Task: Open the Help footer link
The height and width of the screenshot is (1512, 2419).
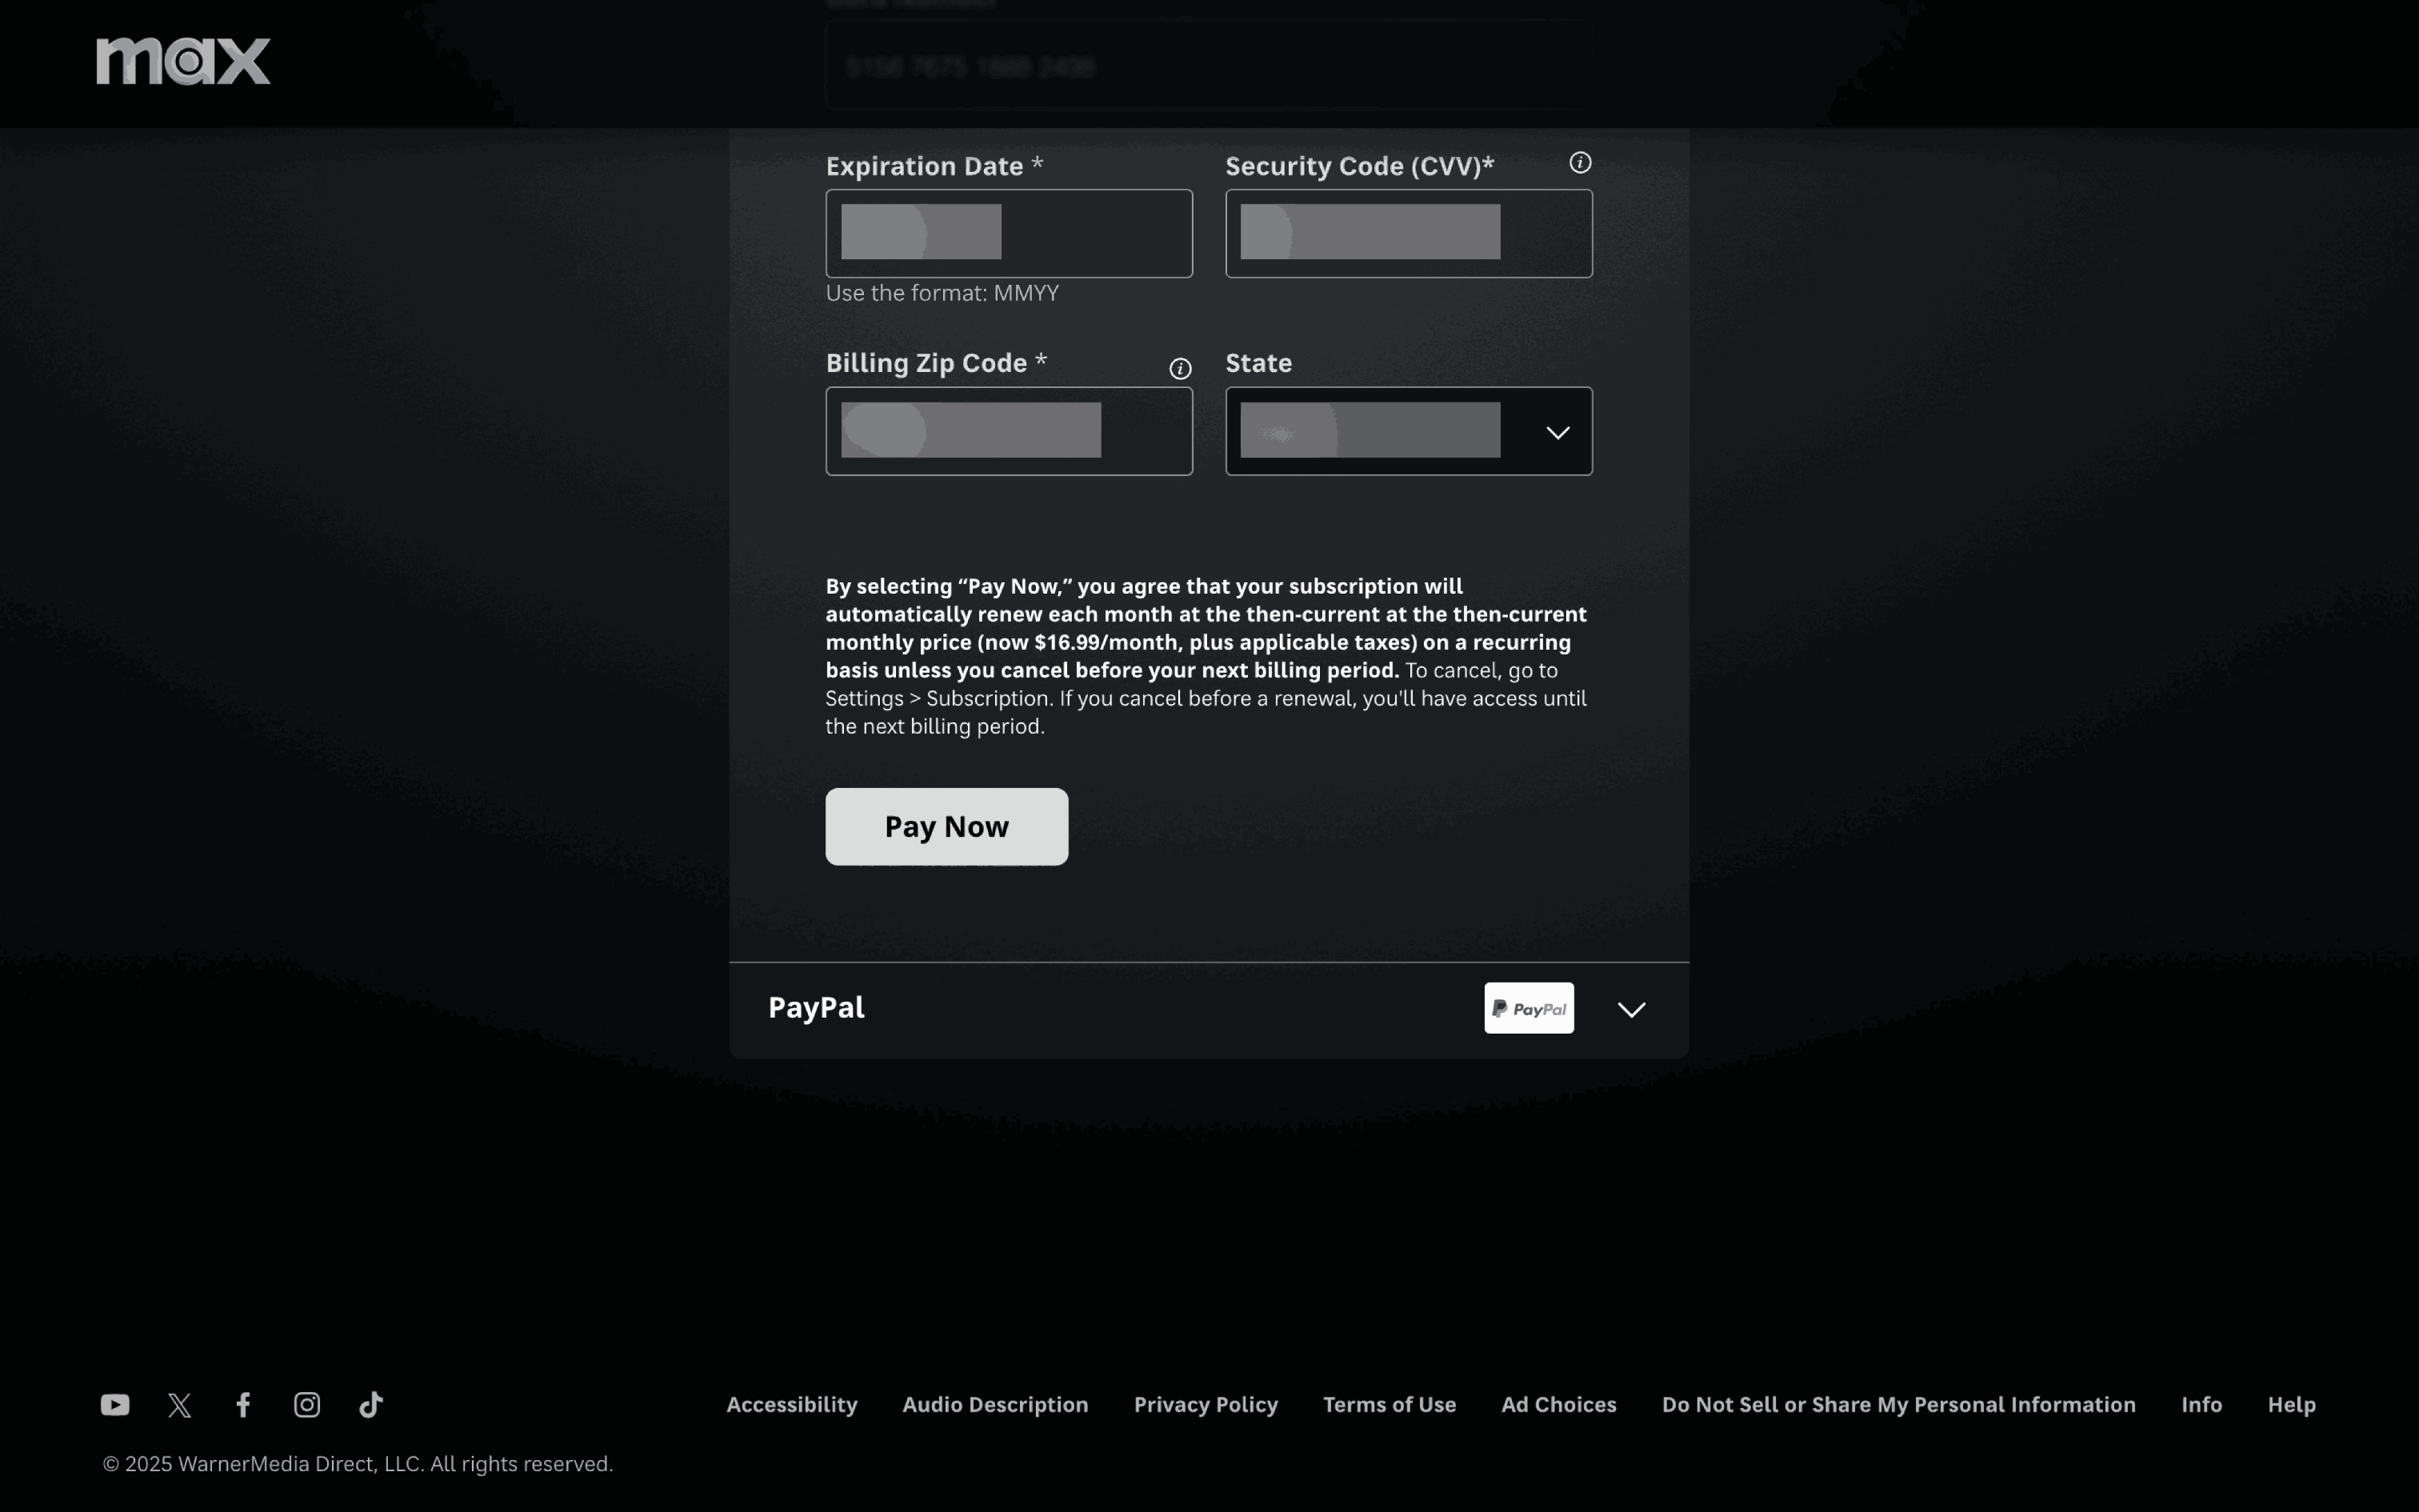Action: 2291,1405
